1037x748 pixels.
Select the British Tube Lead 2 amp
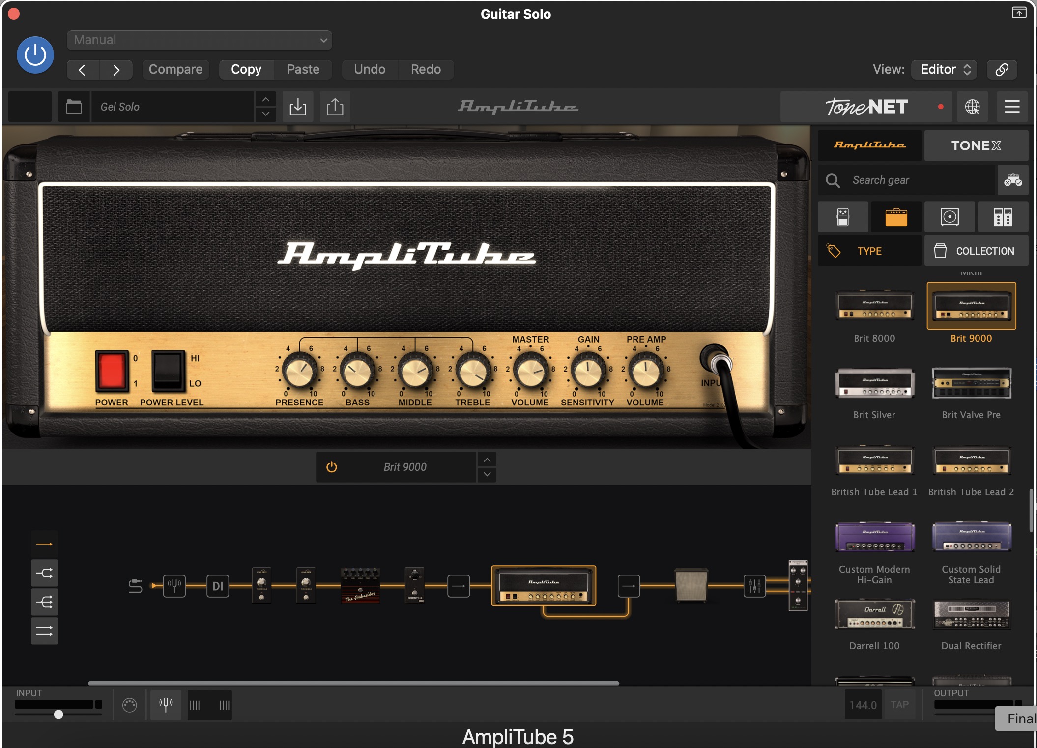(x=971, y=460)
